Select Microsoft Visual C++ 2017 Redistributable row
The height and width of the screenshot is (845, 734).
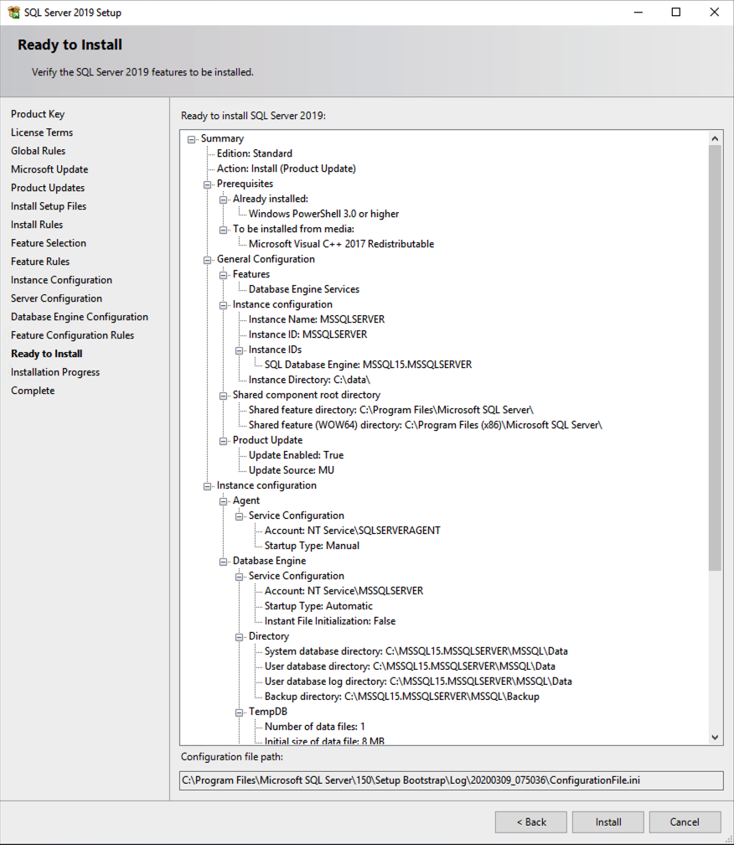(341, 244)
